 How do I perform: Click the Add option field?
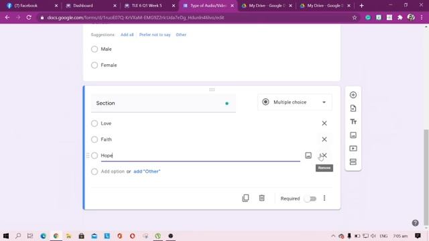(113, 171)
